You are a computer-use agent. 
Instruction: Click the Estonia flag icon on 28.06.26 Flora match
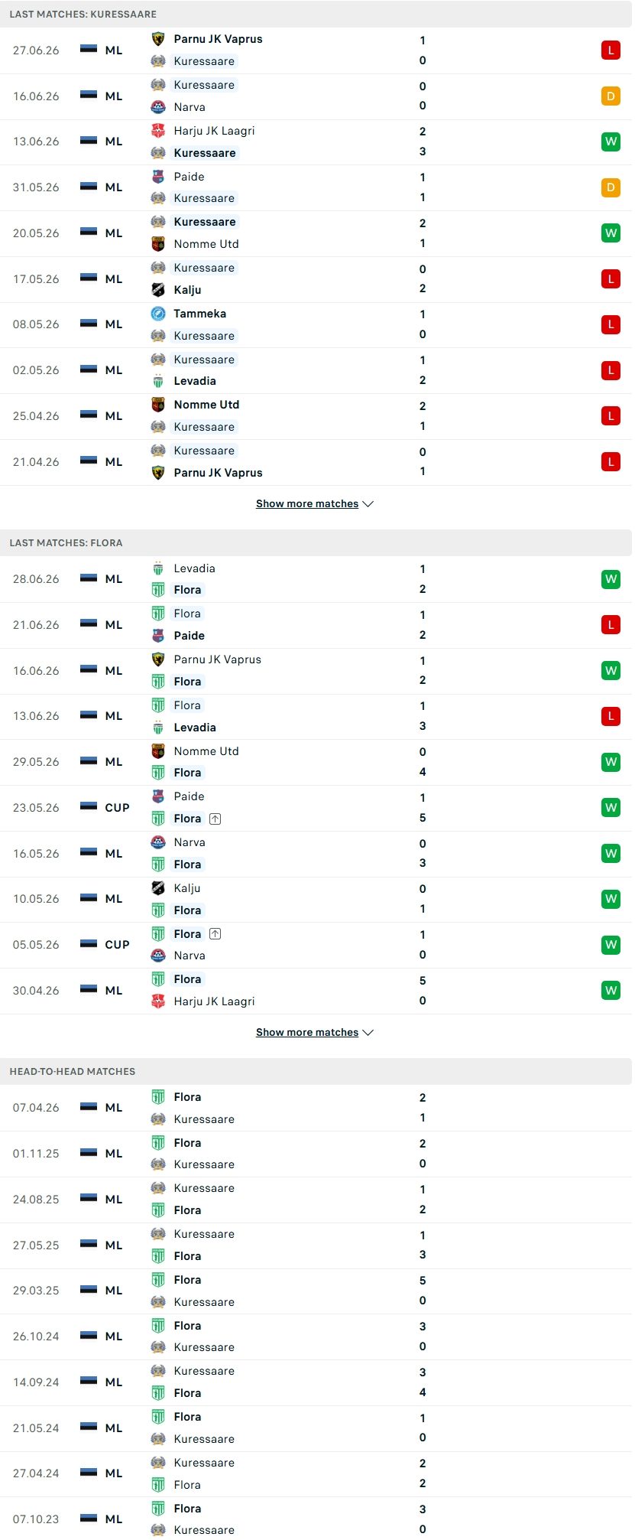tap(89, 578)
